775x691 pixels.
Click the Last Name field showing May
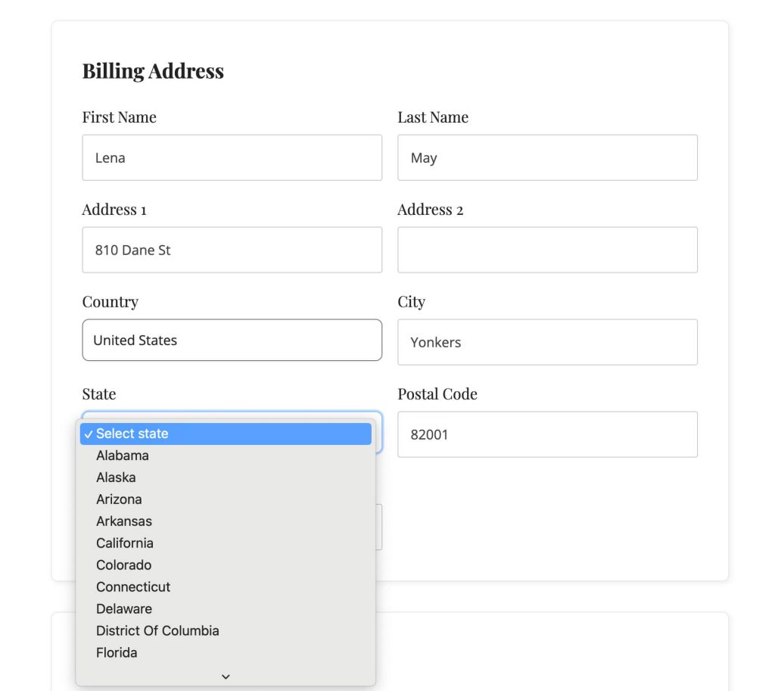click(x=547, y=157)
